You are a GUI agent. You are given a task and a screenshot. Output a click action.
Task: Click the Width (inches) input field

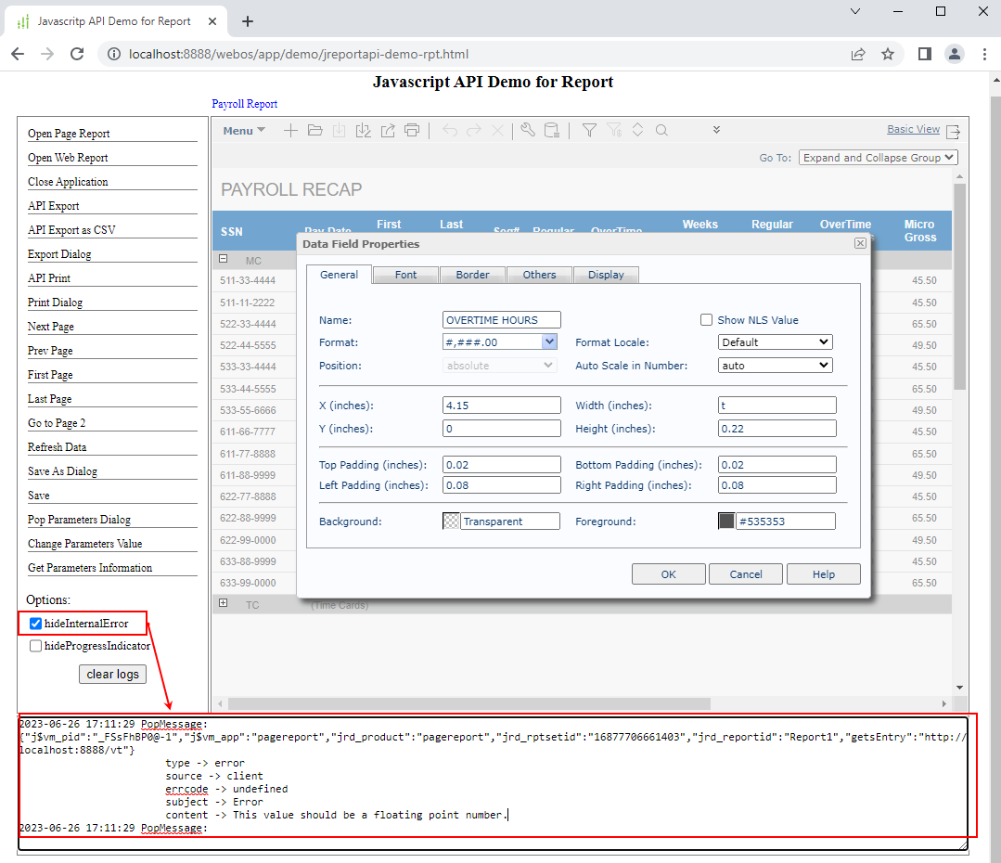(776, 406)
